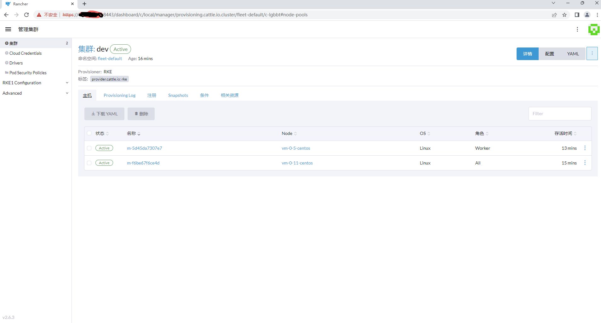The image size is (601, 323).
Task: Open the tab search dropdown arrow
Action: [x=553, y=3]
